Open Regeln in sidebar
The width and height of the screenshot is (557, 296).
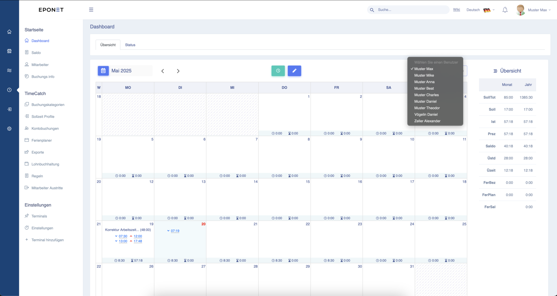(37, 176)
